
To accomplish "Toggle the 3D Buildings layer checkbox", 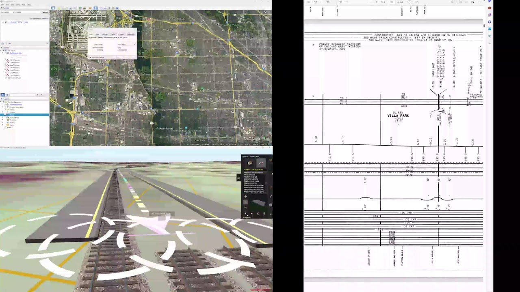I will pos(5,117).
